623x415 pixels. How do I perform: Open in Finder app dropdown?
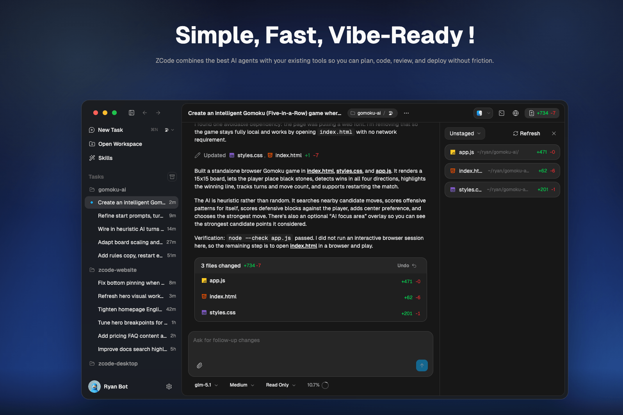483,113
